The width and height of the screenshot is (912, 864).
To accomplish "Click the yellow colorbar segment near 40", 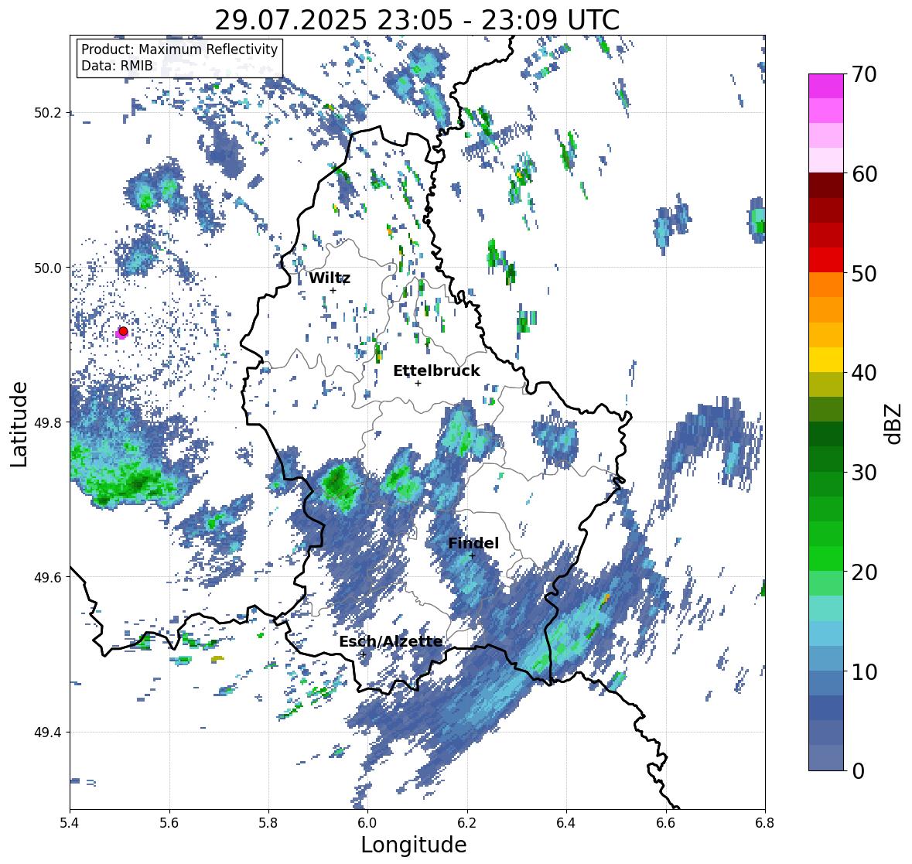I will click(826, 360).
